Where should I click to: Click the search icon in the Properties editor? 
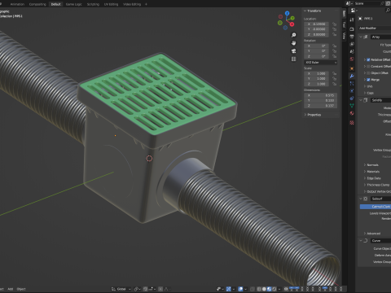pyautogui.click(x=388, y=11)
